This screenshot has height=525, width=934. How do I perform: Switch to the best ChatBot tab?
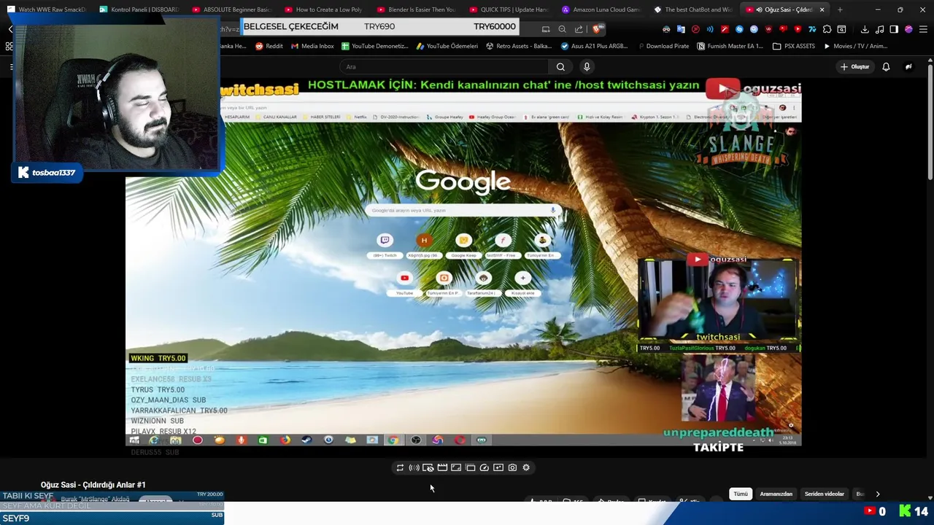point(694,9)
